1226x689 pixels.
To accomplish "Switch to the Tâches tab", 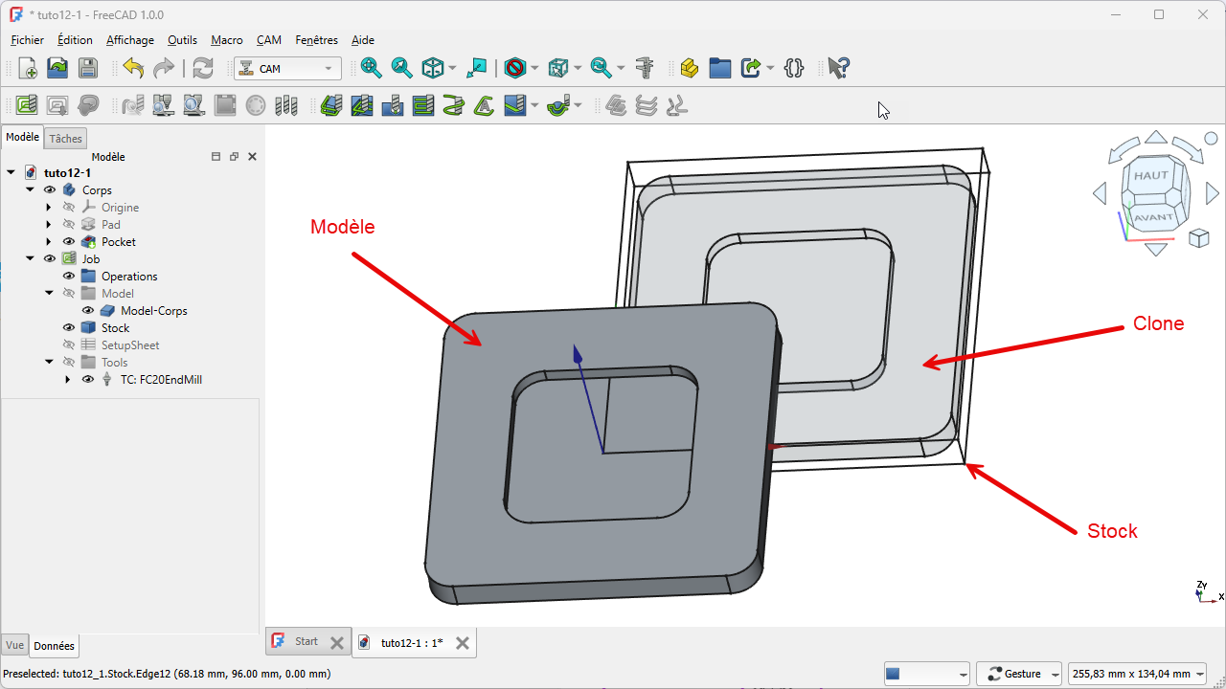I will (66, 139).
